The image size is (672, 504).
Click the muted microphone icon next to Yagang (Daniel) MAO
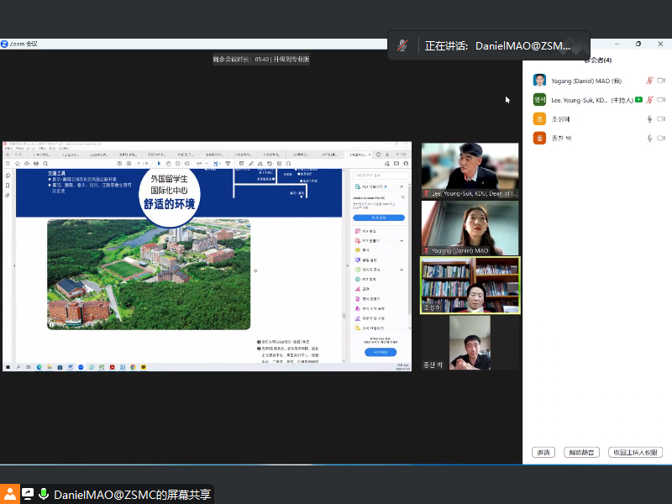coord(649,81)
